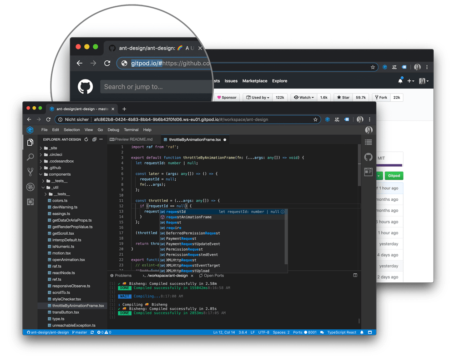The width and height of the screenshot is (455, 361).
Task: Open Used by dropdown on GitHub page
Action: [x=258, y=98]
